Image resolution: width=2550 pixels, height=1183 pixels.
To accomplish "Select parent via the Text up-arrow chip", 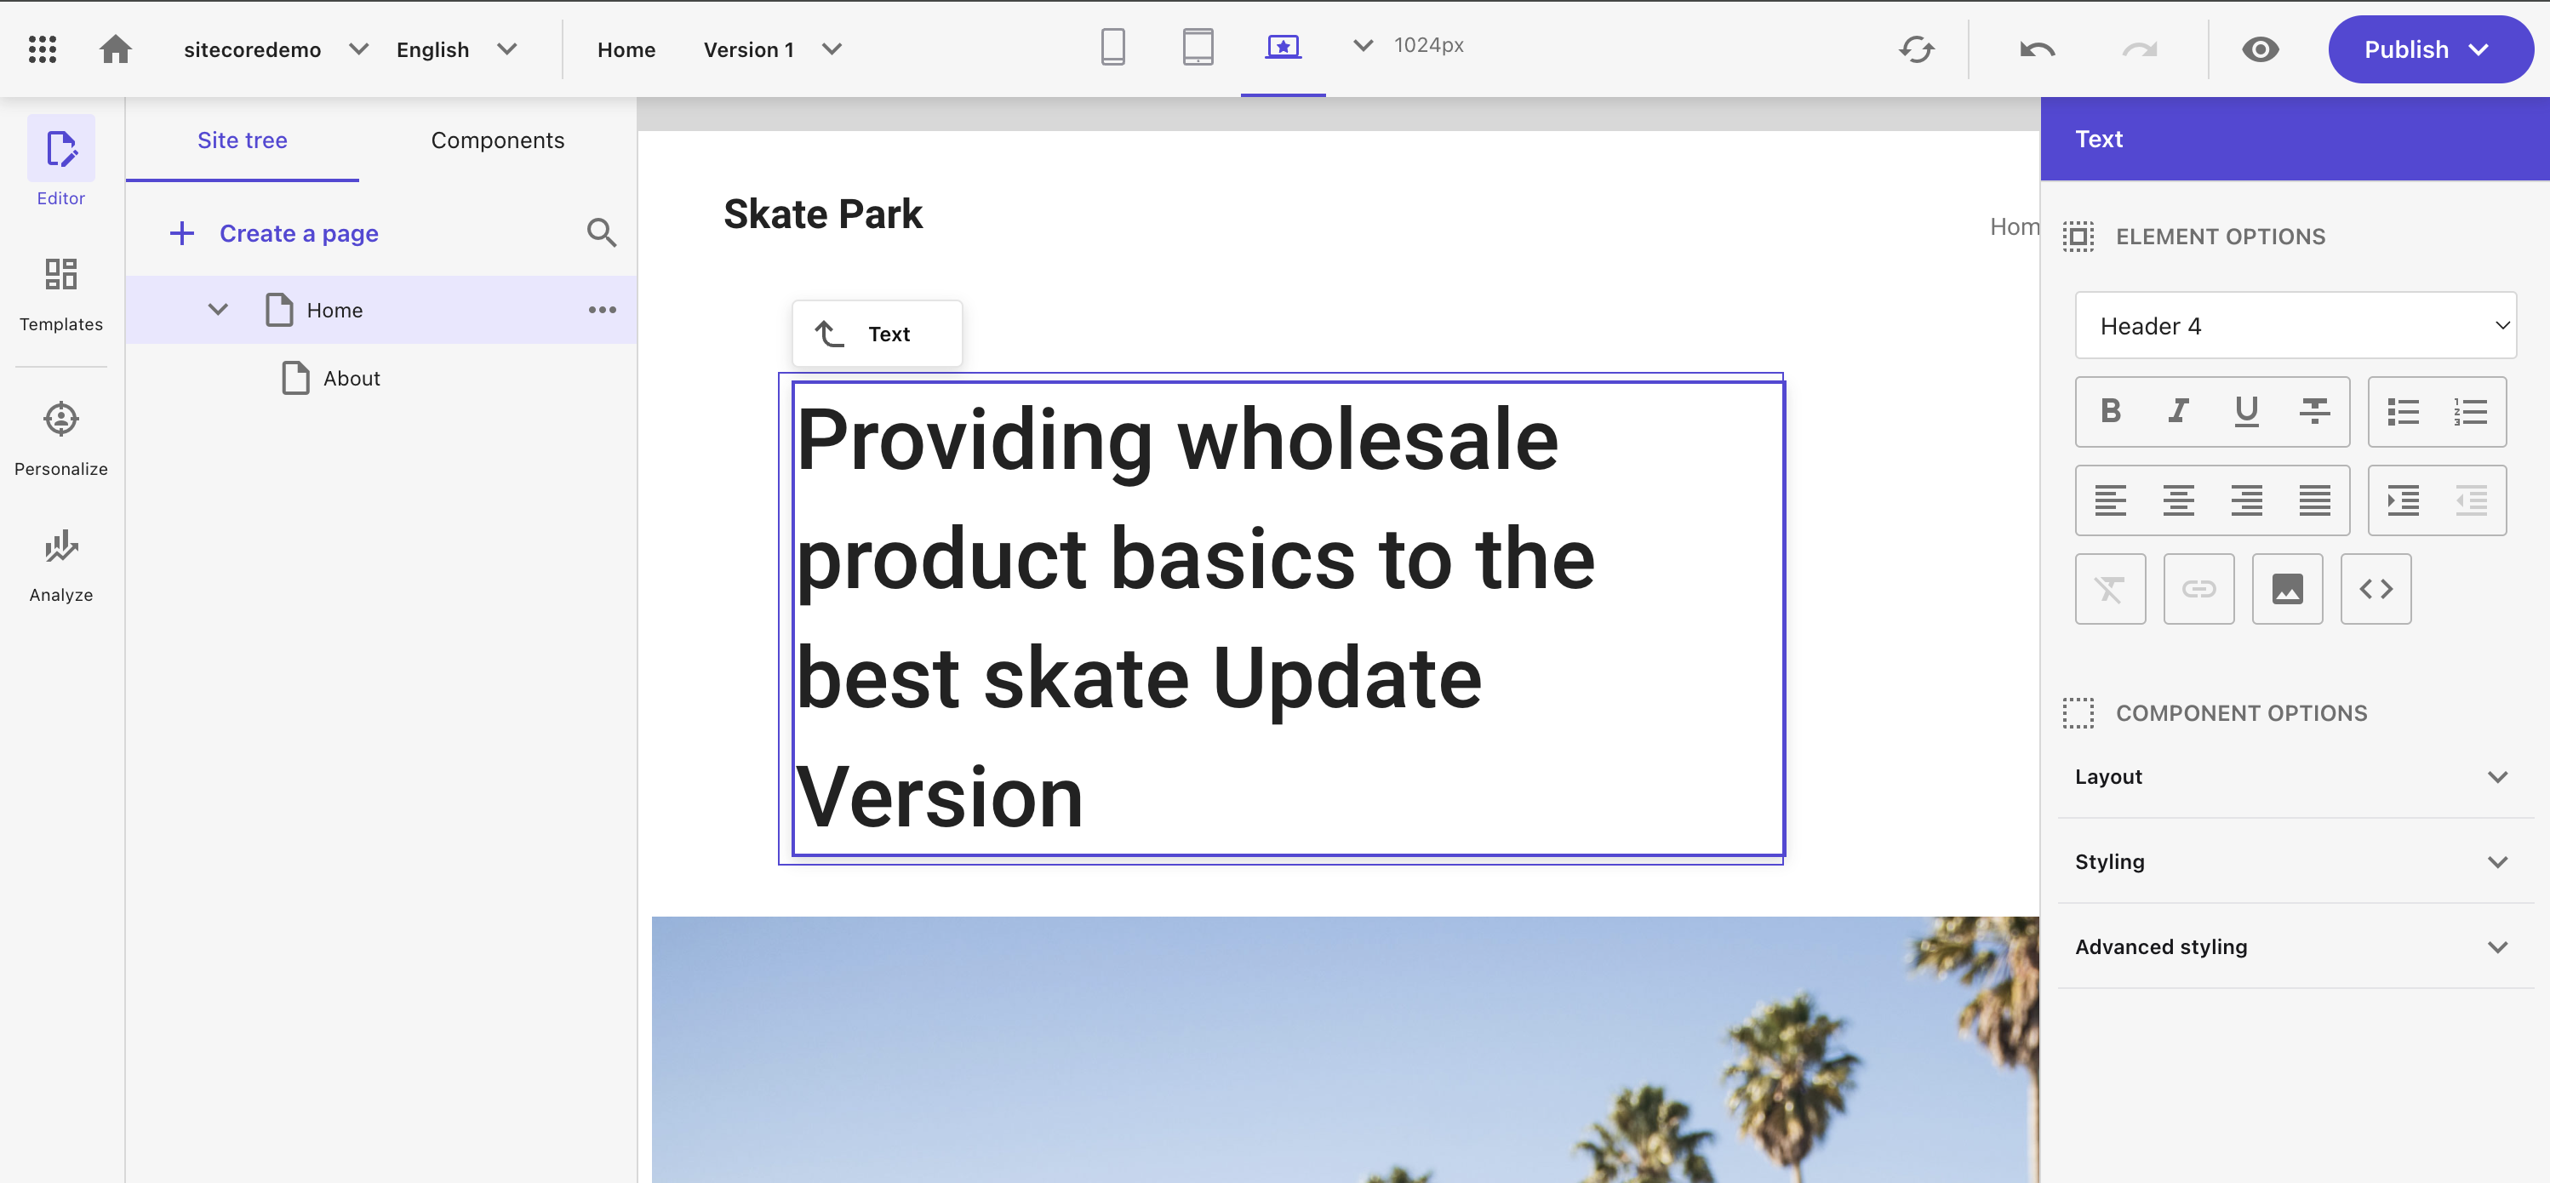I will (x=877, y=334).
